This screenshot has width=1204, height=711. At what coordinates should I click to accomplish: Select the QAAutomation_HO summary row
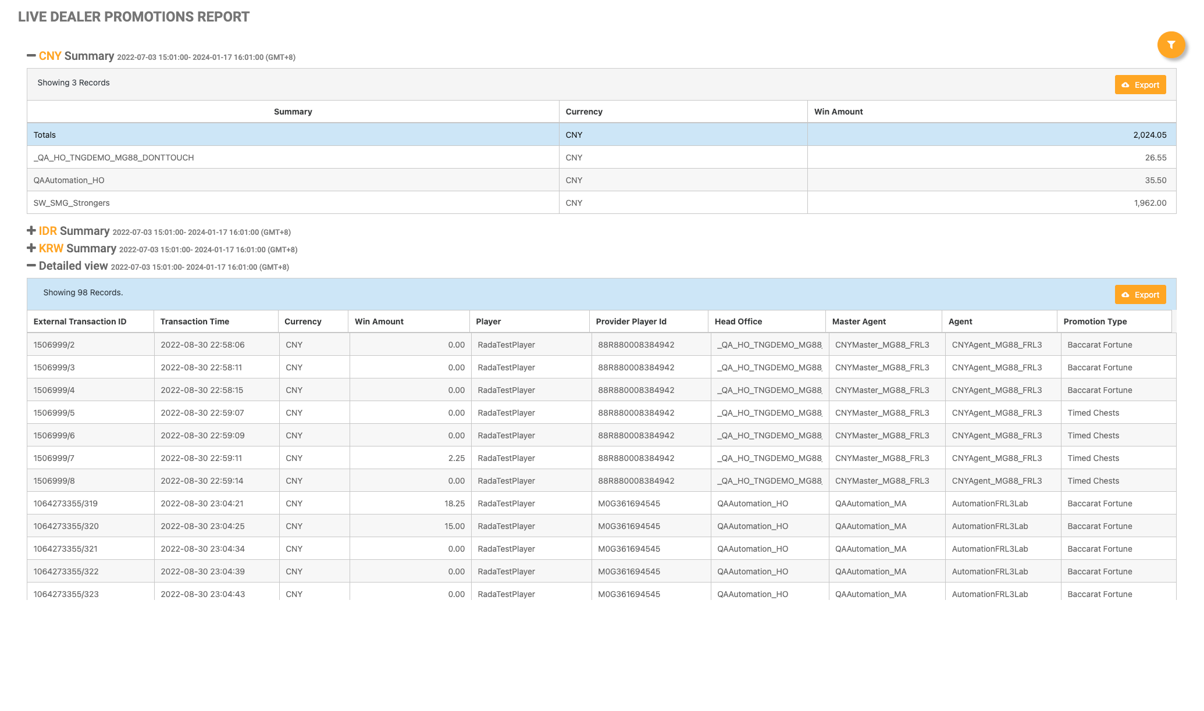pos(69,180)
